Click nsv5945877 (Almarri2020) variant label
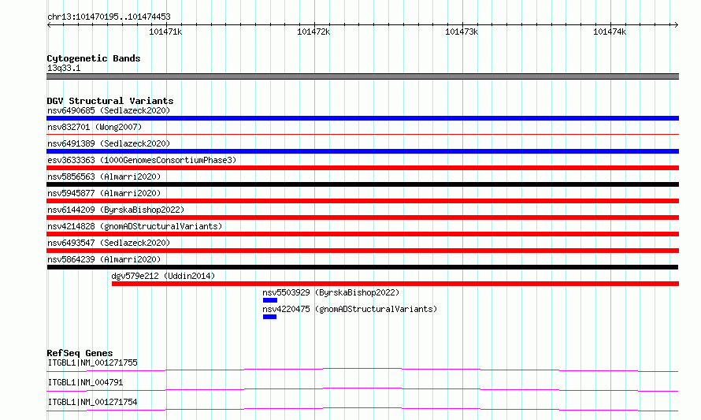 pyautogui.click(x=104, y=193)
